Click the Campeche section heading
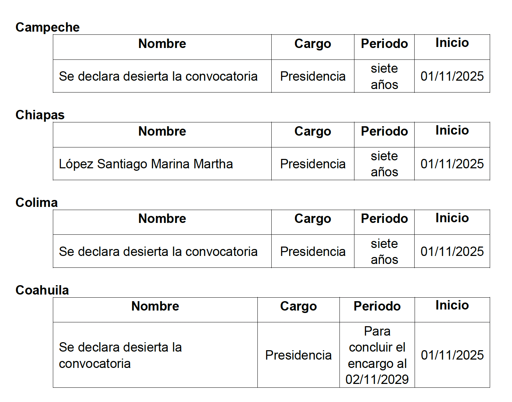Image resolution: width=512 pixels, height=402 pixels. click(48, 27)
